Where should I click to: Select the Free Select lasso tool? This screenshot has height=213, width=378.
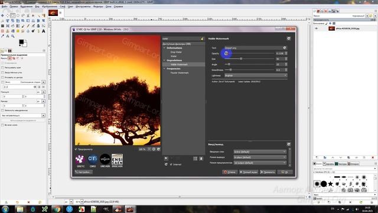point(23,15)
